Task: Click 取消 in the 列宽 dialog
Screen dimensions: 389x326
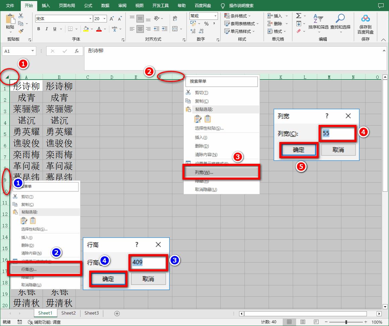Action: 338,150
